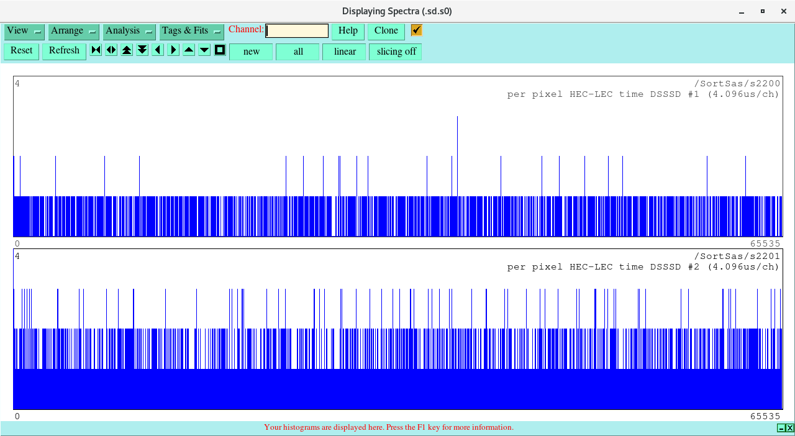Click the horizontal expand arrows icon
Viewport: 795px width, 436px height.
point(111,50)
